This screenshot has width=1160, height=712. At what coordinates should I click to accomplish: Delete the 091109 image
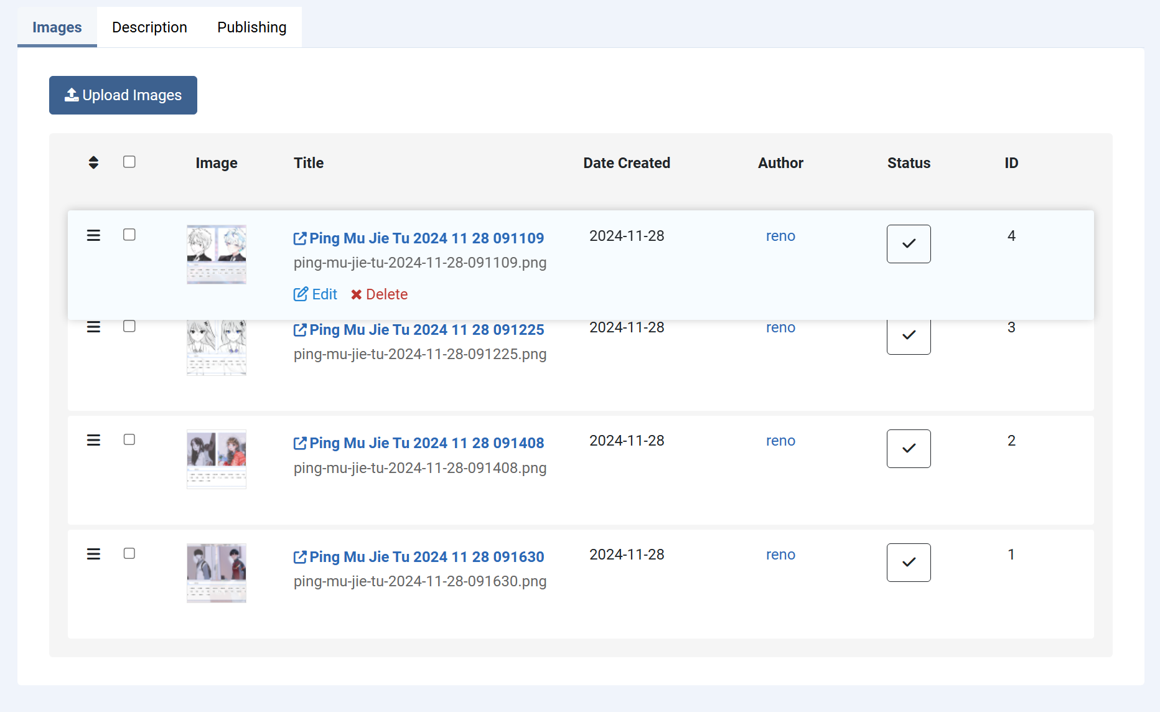380,294
